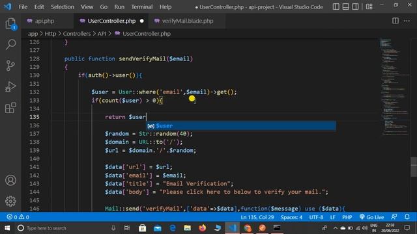Click the API breadcrumb segment
This screenshot has width=417, height=234.
click(102, 34)
